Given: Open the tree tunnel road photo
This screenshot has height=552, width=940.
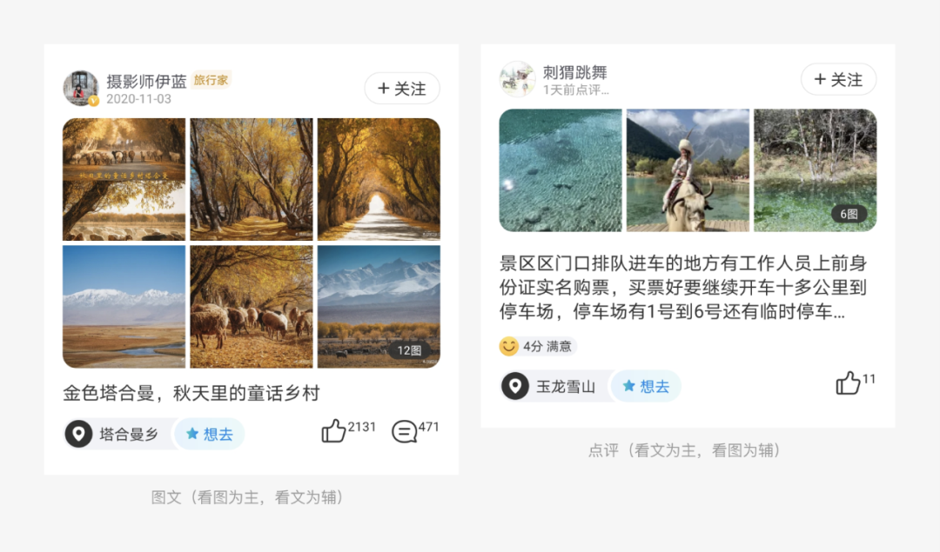Looking at the screenshot, I should tap(379, 179).
